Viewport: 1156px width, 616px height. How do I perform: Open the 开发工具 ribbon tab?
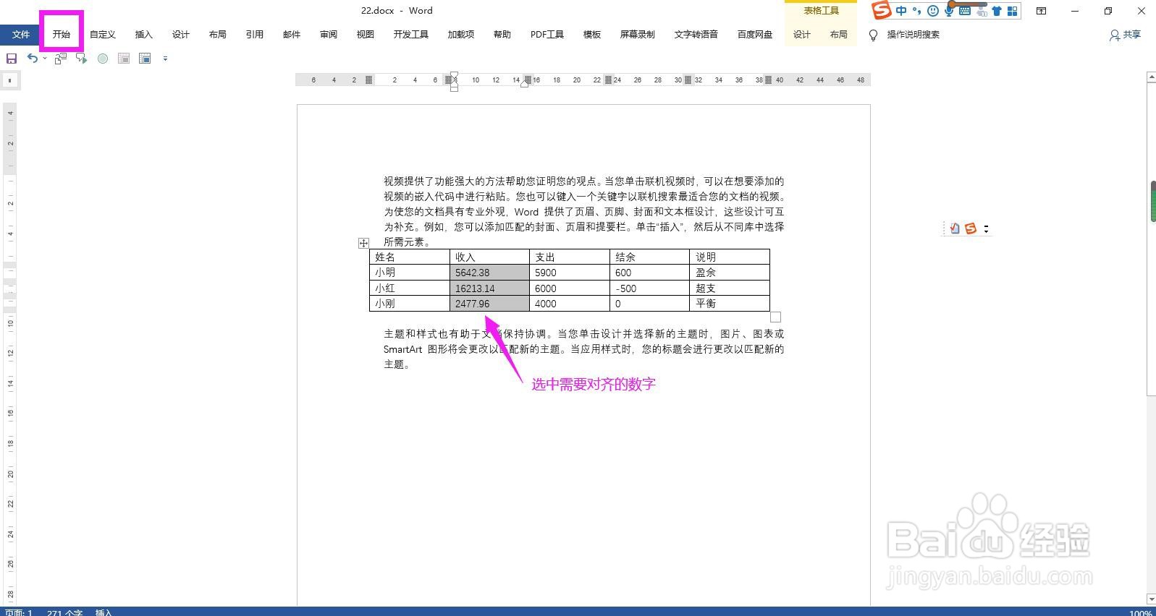pos(411,35)
